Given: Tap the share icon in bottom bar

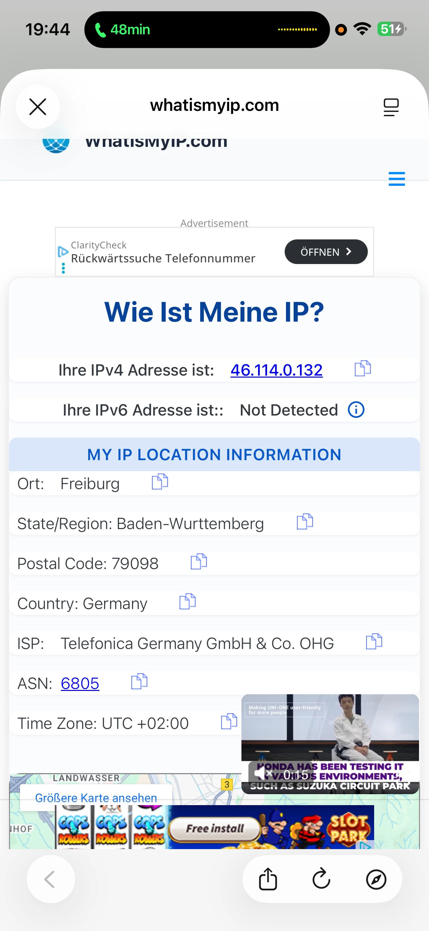Looking at the screenshot, I should (268, 879).
